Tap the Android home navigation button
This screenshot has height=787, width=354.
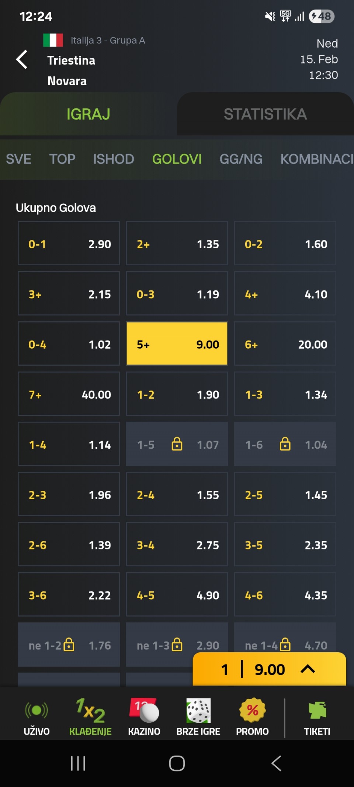[x=177, y=763]
